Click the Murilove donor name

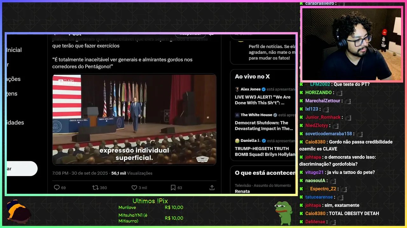click(x=127, y=208)
